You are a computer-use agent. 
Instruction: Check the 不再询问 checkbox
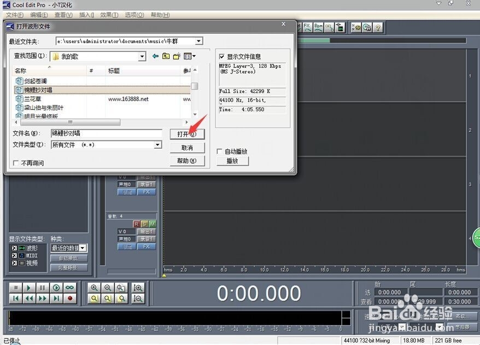click(x=16, y=163)
